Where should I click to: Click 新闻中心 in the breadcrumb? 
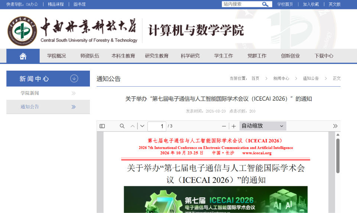pos(281,78)
